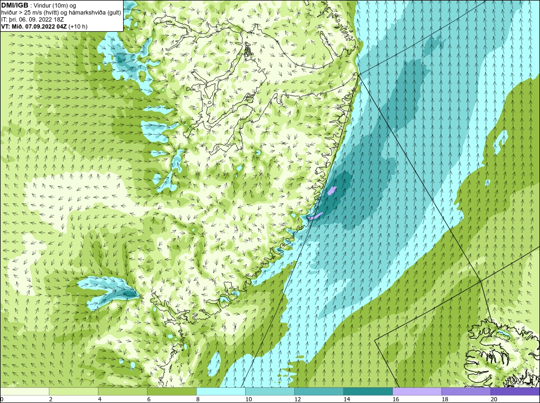Viewport: 540px width, 403px height.
Task: Click the 8–10 m/s light cyan legend swatch
Action: click(221, 391)
